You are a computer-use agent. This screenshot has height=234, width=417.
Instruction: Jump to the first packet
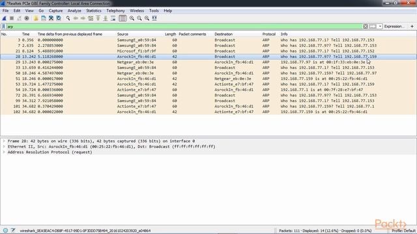coord(98,18)
